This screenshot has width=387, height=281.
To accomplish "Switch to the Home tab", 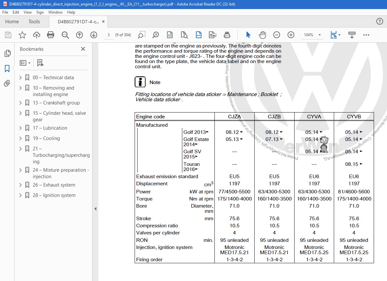I will (12, 22).
